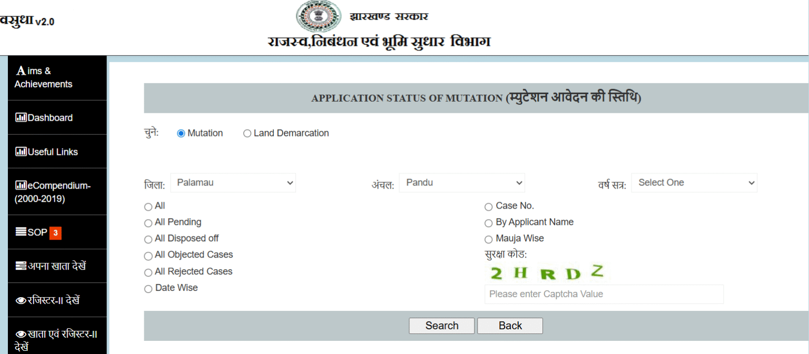Open the Dashboard chart icon

point(21,117)
